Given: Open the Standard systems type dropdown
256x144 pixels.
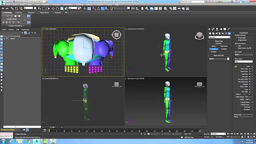Looking at the screenshot, I should click(x=219, y=37).
